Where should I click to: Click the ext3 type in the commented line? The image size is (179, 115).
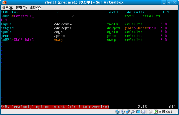114,12
